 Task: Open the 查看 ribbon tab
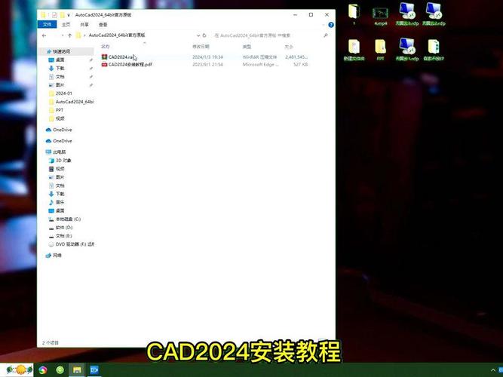pyautogui.click(x=103, y=24)
